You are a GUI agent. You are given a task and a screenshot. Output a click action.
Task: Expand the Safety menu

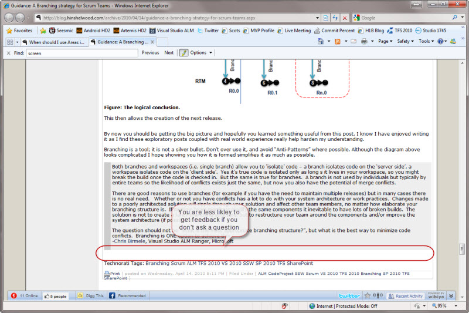[405, 42]
